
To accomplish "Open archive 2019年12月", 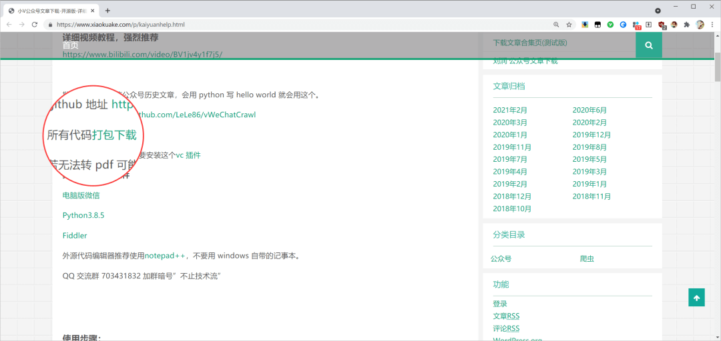I will (x=591, y=135).
